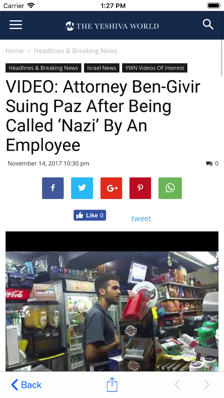Open comments bubble icon
The height and width of the screenshot is (398, 224).
(209, 164)
